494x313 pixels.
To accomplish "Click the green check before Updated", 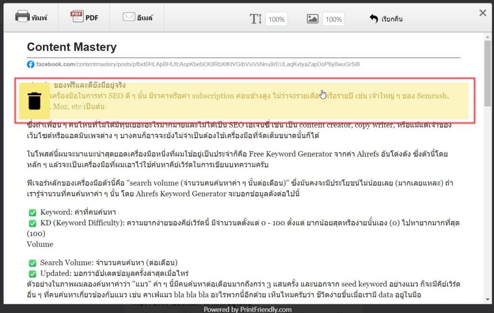I will (x=32, y=274).
